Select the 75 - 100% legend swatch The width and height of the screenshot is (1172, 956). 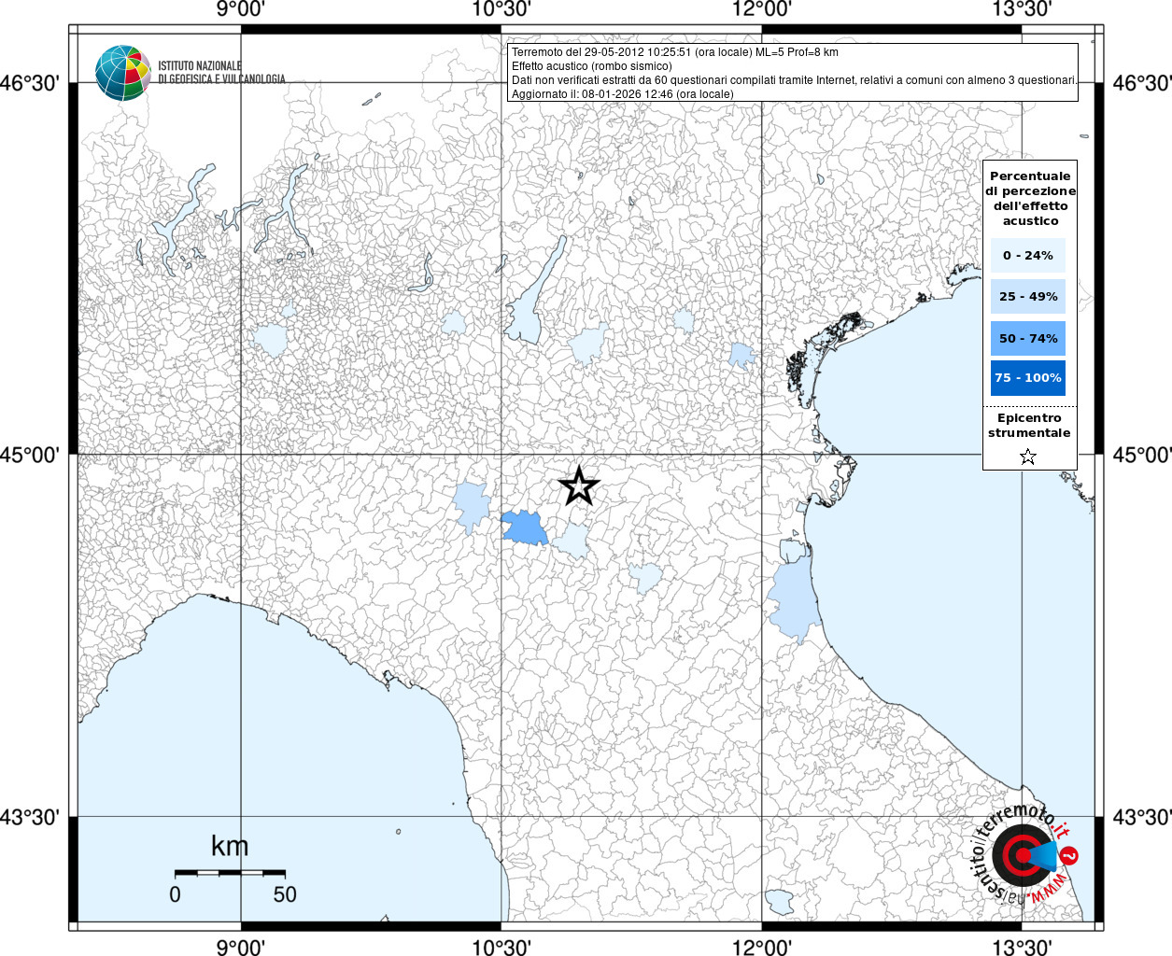point(1028,378)
